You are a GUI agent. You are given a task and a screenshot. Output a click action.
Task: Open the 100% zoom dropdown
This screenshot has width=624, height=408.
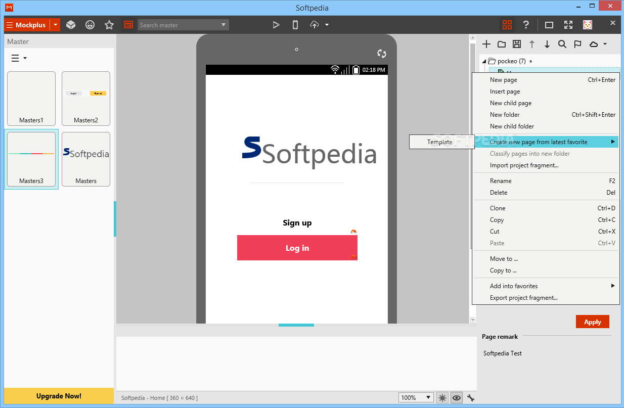416,398
